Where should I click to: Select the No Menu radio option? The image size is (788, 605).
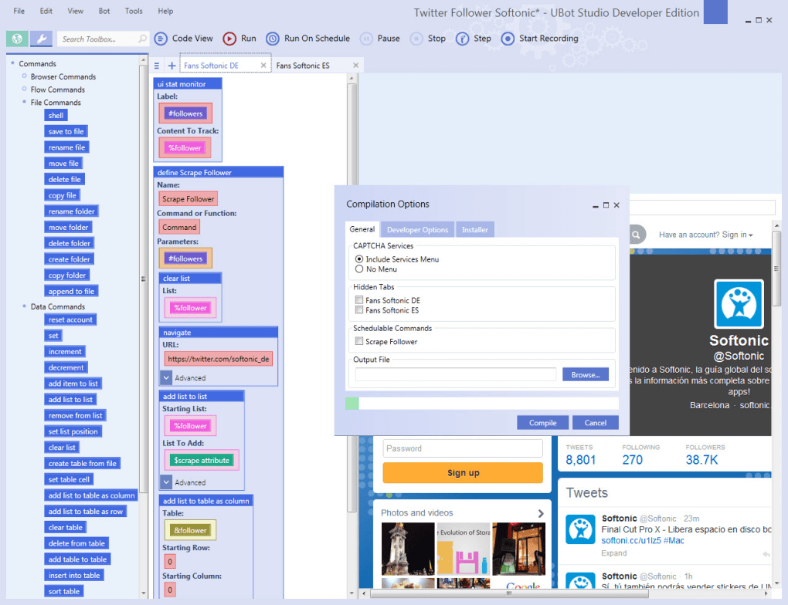tap(359, 269)
